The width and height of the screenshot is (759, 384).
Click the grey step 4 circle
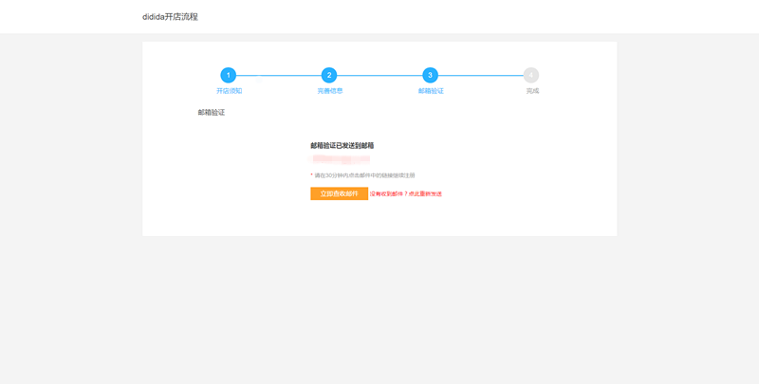tap(531, 75)
